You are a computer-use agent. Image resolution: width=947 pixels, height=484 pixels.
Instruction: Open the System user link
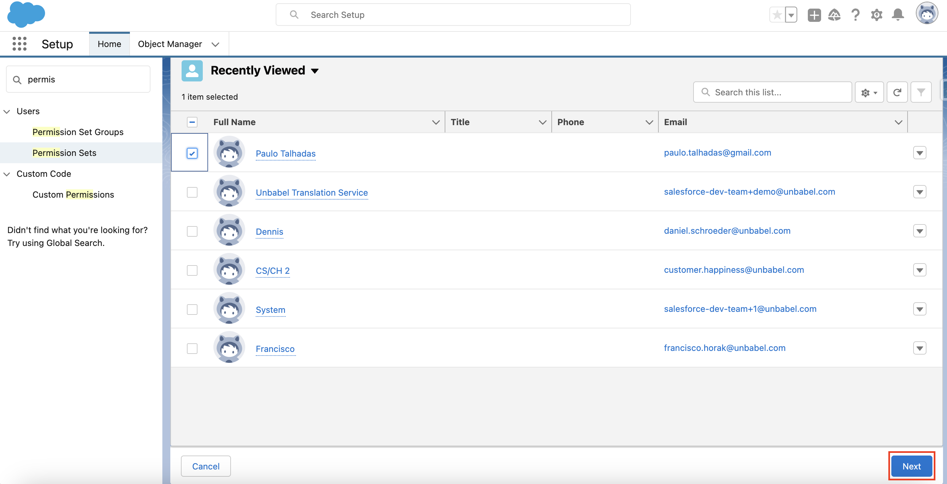point(271,310)
